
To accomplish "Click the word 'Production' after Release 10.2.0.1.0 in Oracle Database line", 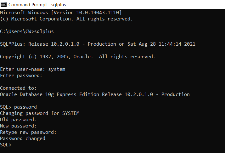I will pyautogui.click(x=176, y=94).
